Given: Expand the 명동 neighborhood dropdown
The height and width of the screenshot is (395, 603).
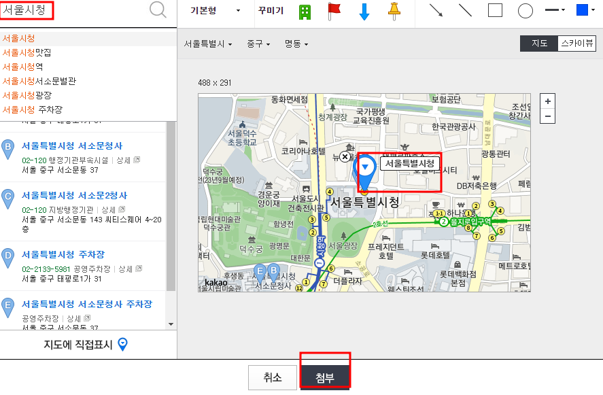Looking at the screenshot, I should pos(296,44).
